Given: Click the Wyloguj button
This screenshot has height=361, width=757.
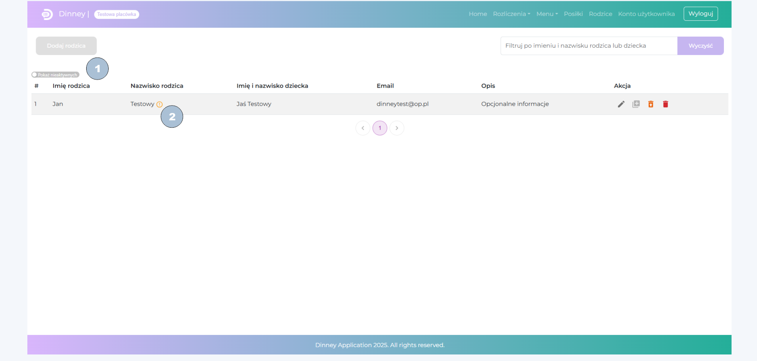Looking at the screenshot, I should tap(700, 14).
